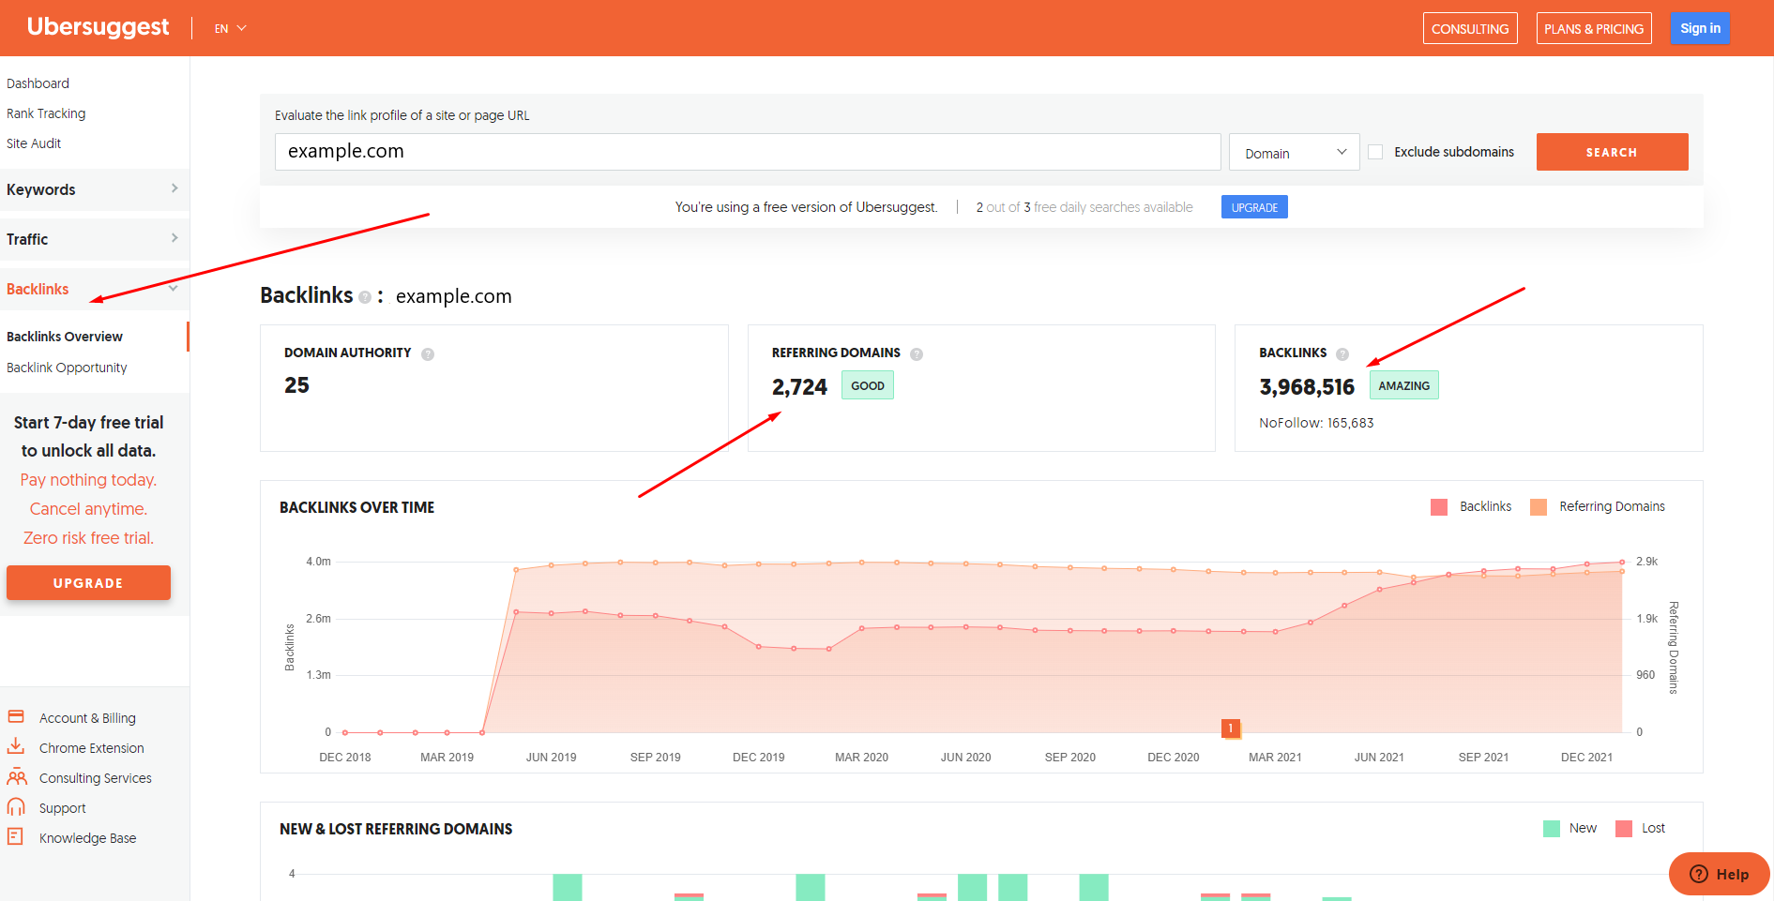Open the Support link
This screenshot has width=1774, height=901.
[x=63, y=808]
